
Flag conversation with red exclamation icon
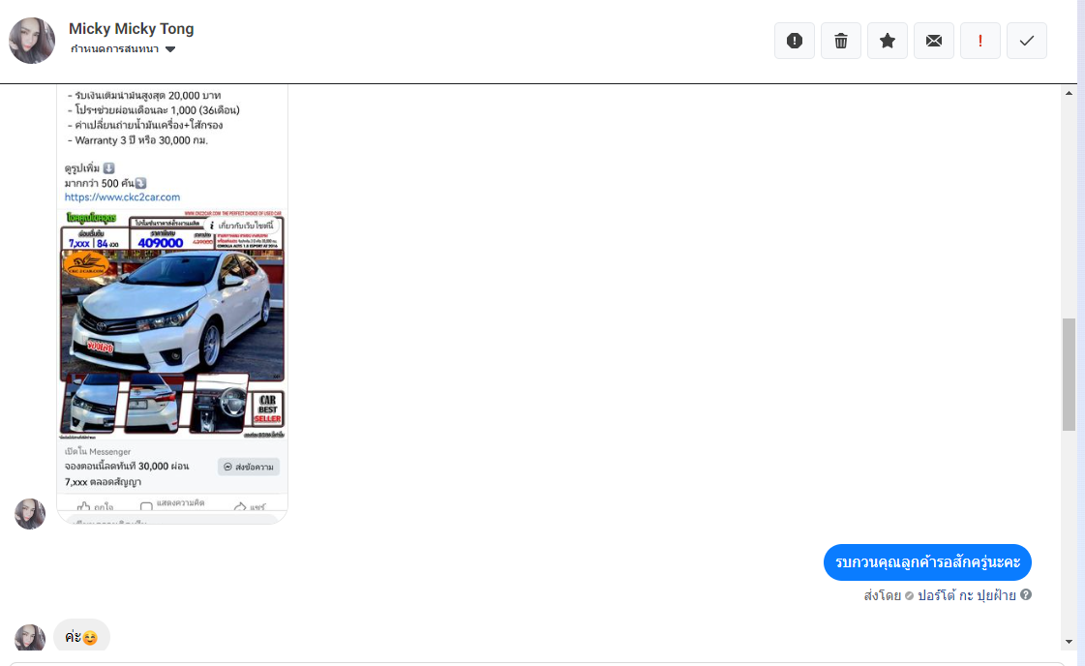point(980,41)
